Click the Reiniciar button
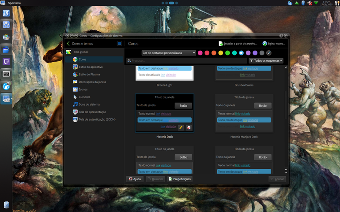Screen dimensions: 340x212 [155, 179]
